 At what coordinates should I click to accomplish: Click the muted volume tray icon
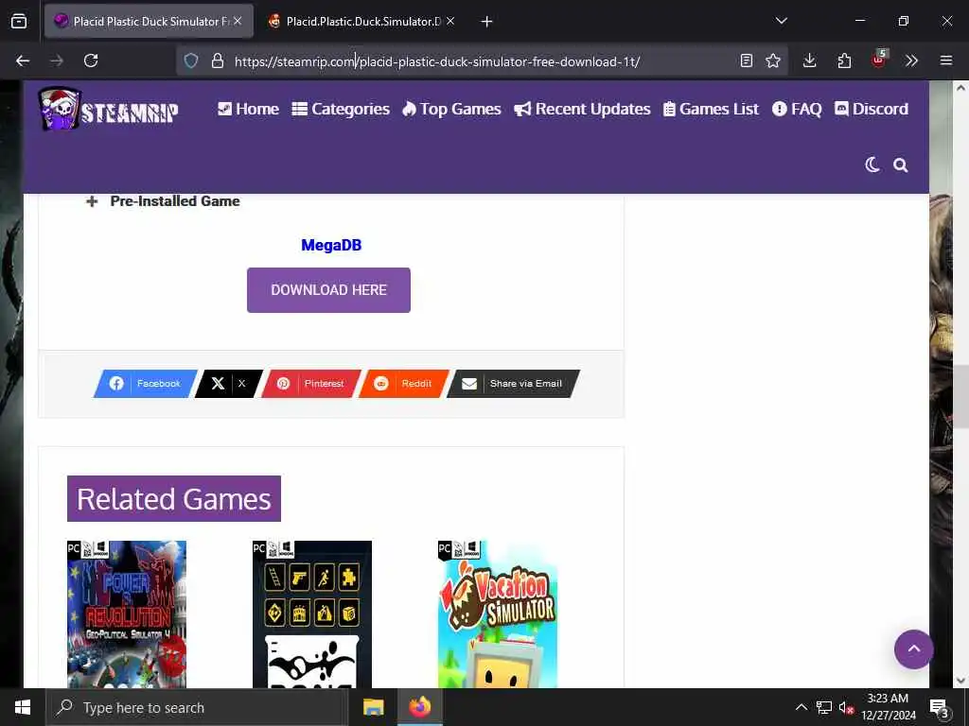pos(846,707)
